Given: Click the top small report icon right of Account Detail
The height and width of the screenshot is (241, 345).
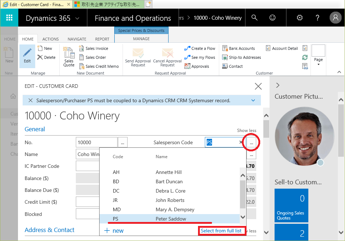Looking at the screenshot, I should 305,48.
